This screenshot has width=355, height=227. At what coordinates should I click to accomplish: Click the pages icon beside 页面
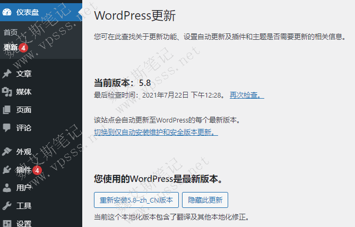(6, 110)
